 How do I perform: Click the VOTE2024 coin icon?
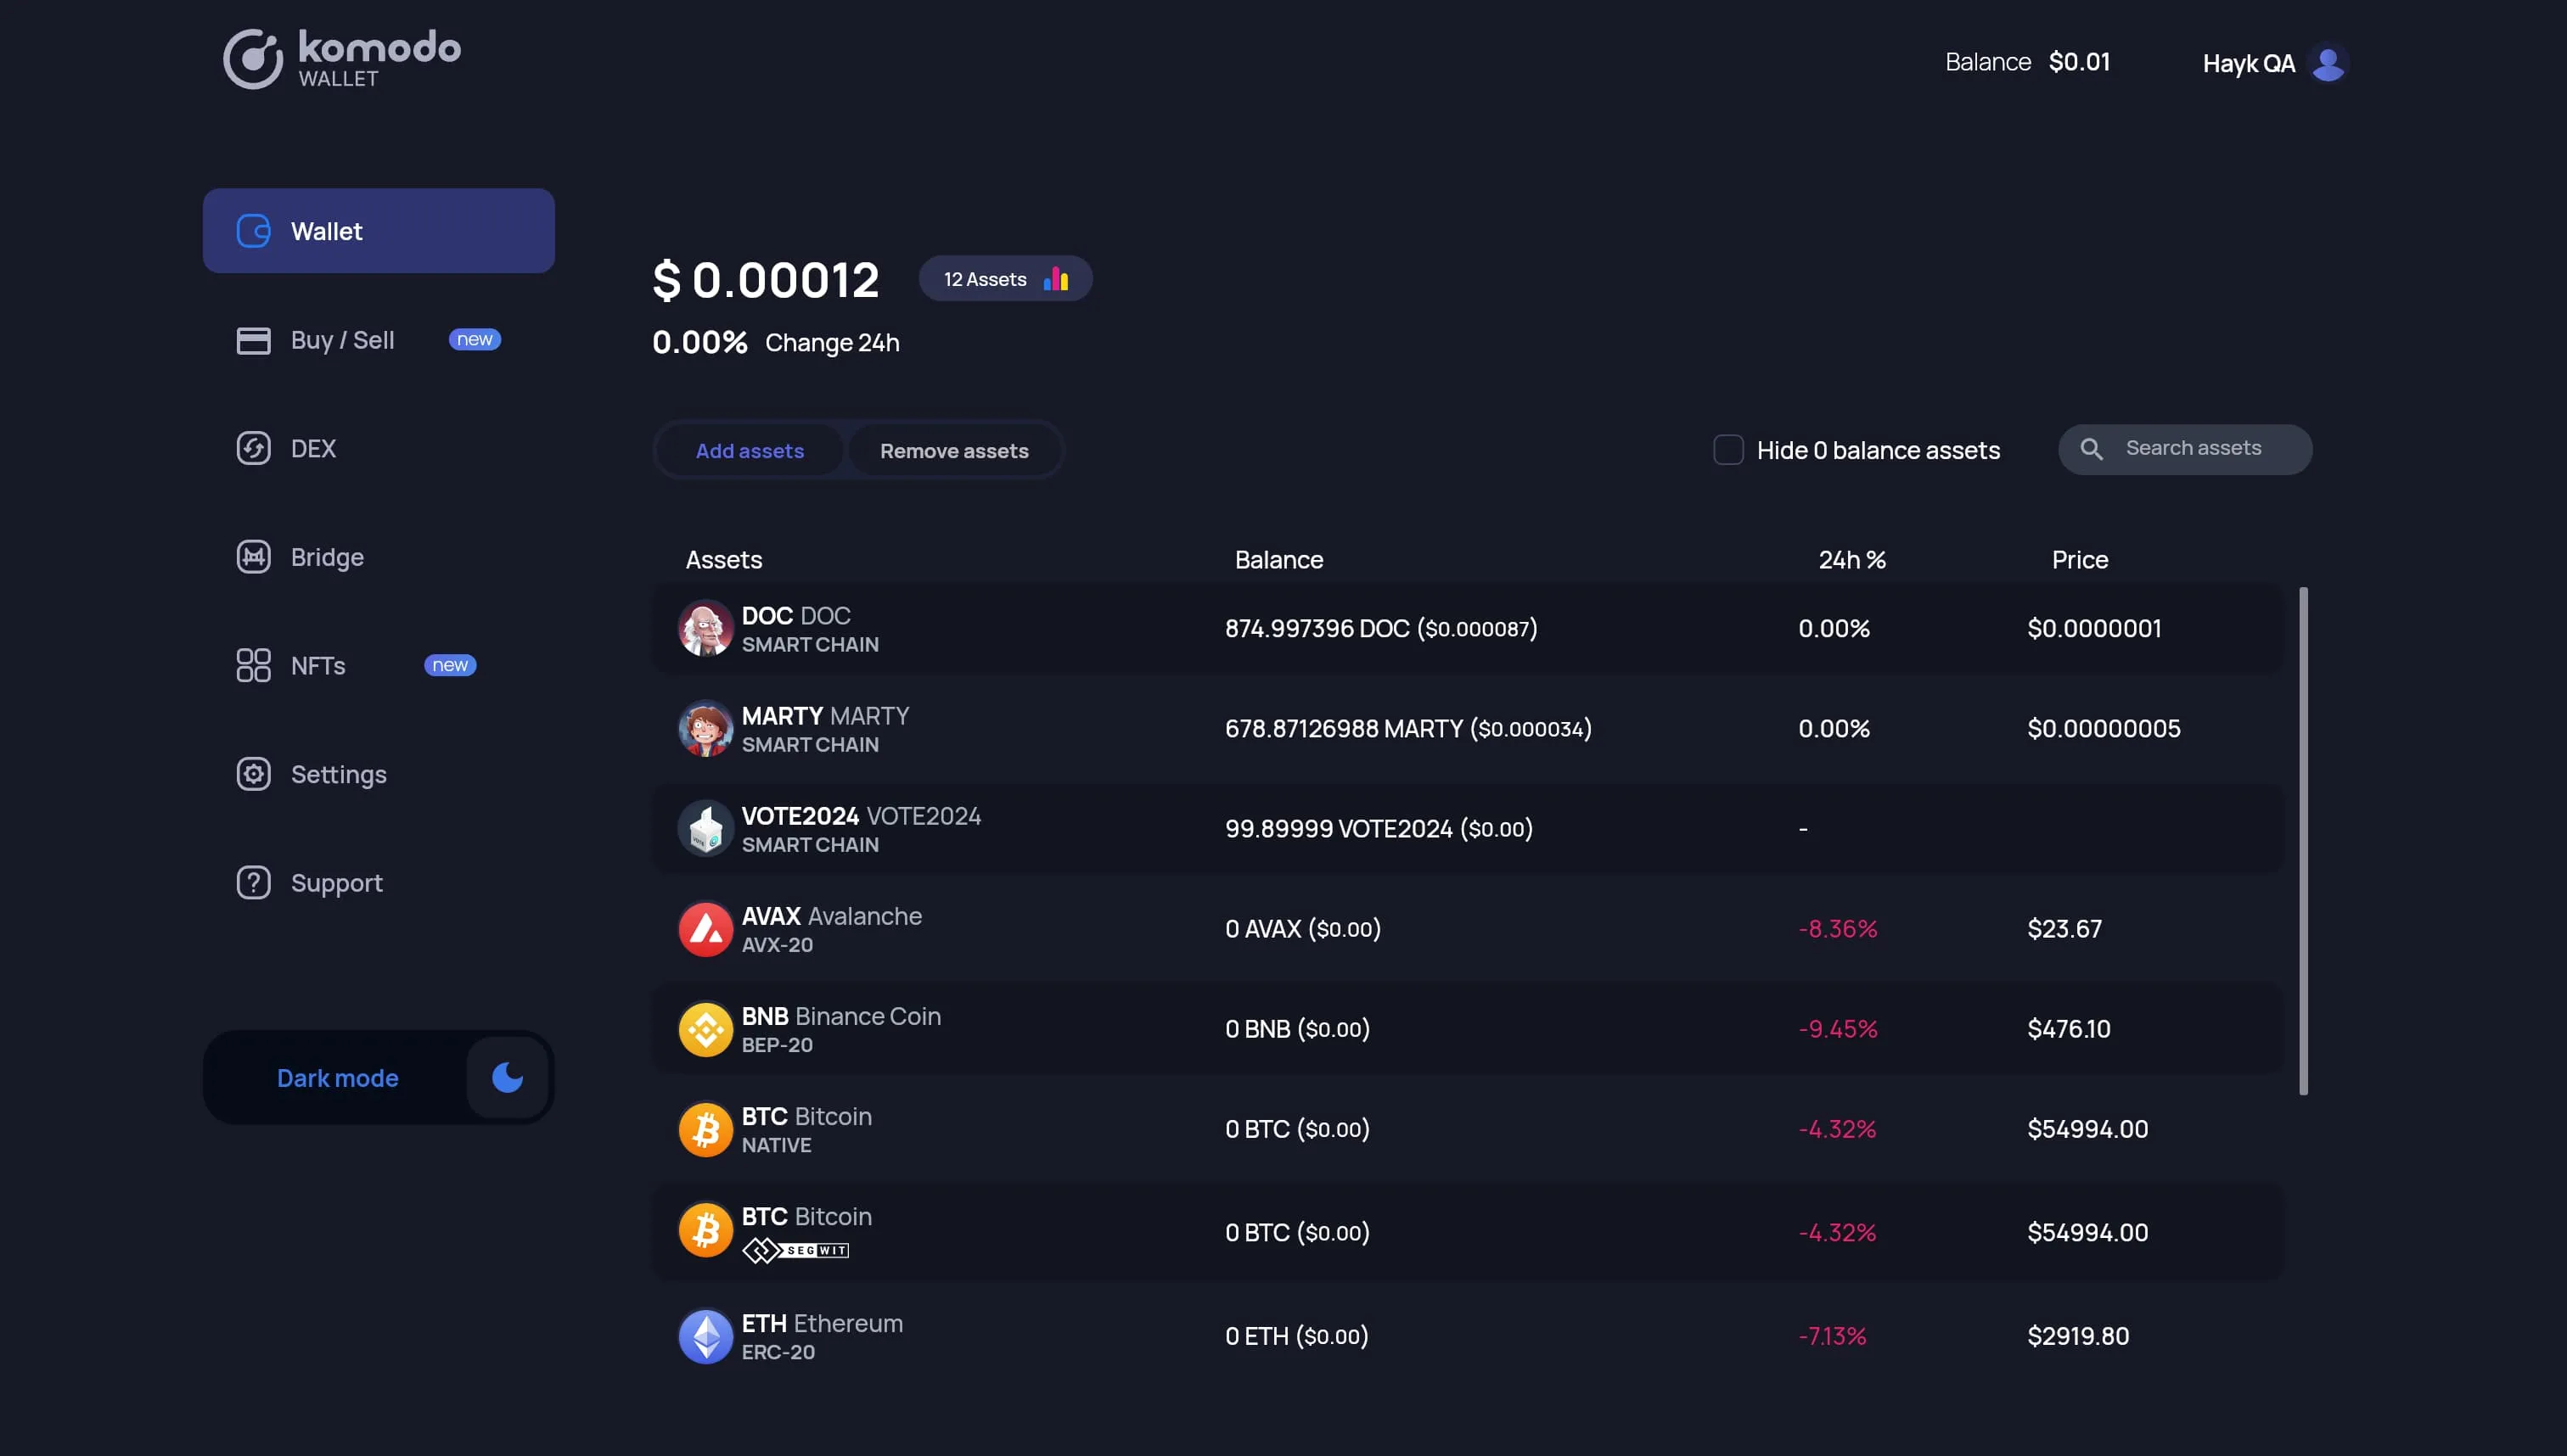tap(705, 828)
